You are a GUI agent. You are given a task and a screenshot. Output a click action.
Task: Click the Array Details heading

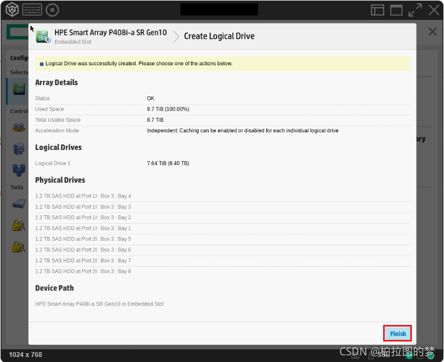(x=56, y=82)
